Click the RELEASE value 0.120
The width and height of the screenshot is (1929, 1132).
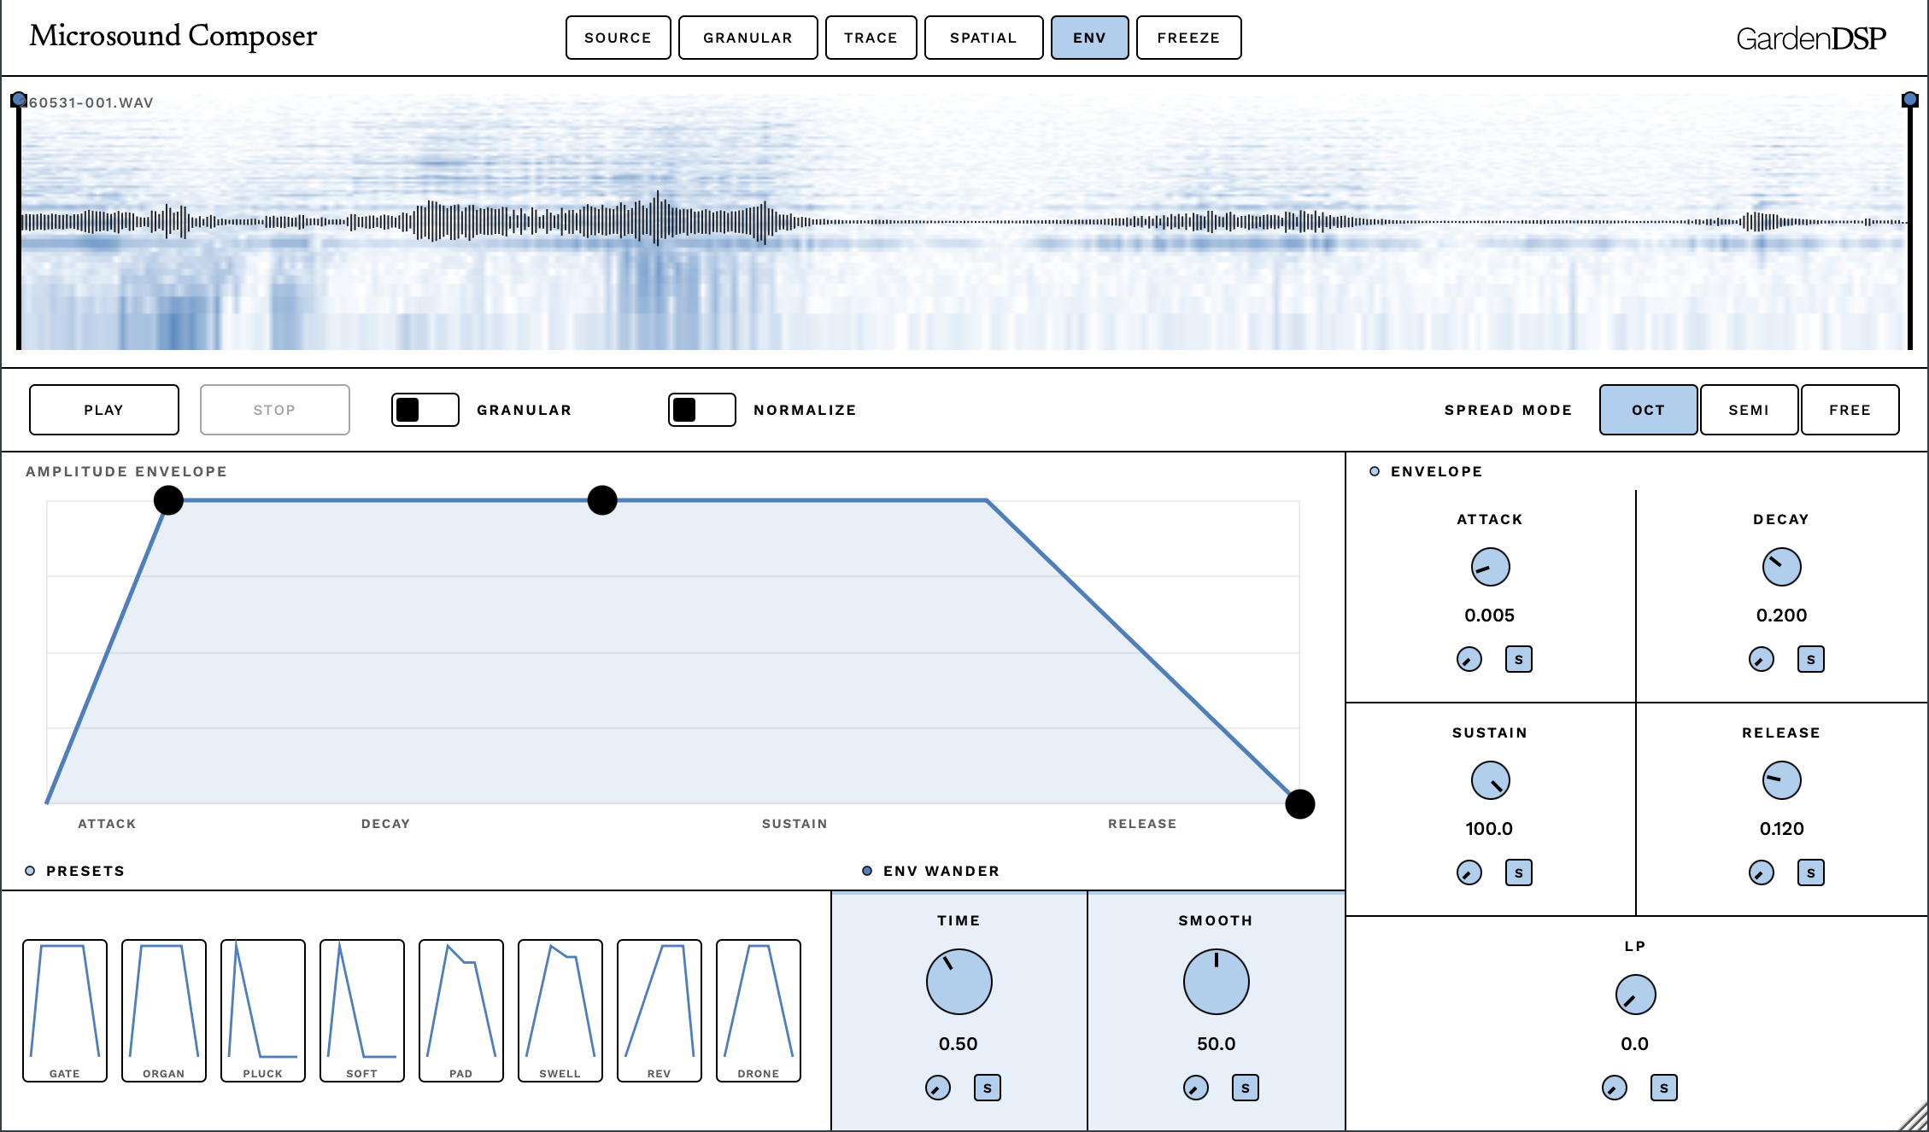pyautogui.click(x=1782, y=829)
